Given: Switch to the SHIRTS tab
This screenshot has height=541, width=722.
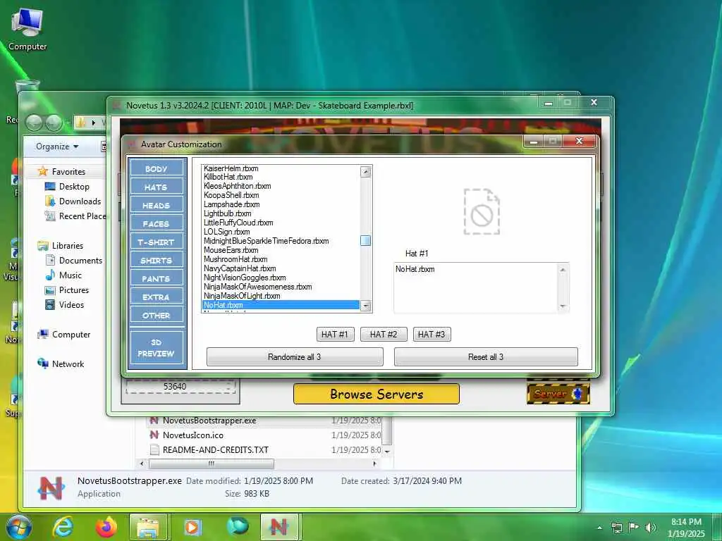Looking at the screenshot, I should coord(156,261).
